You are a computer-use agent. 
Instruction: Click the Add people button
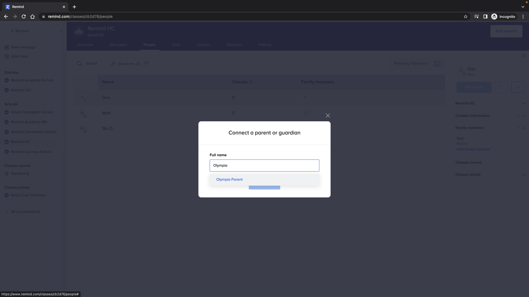pos(506,31)
